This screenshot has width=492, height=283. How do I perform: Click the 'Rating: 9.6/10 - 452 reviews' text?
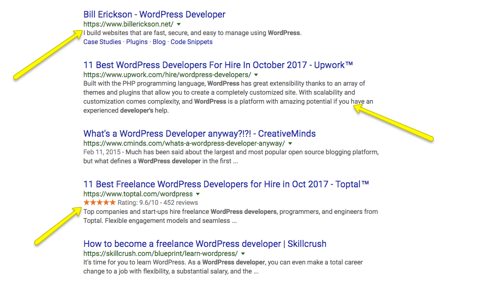click(x=158, y=202)
